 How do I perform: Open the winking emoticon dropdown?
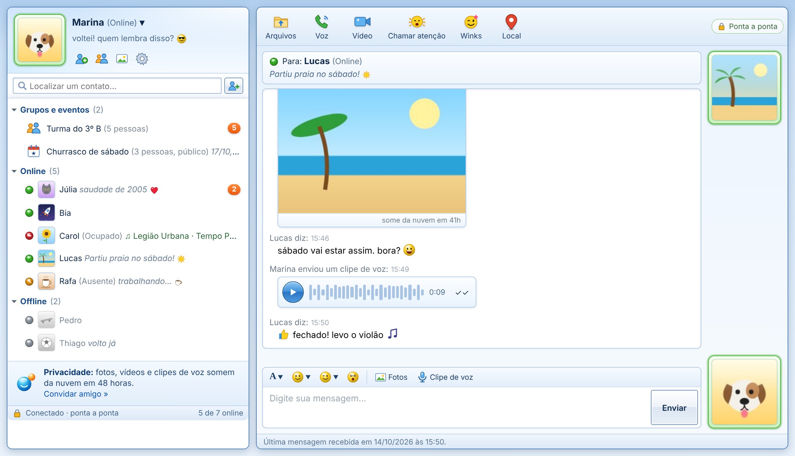coord(328,377)
